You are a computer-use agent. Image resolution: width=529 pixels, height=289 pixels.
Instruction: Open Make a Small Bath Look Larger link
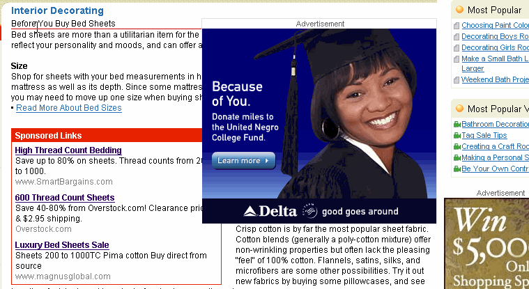(x=495, y=63)
